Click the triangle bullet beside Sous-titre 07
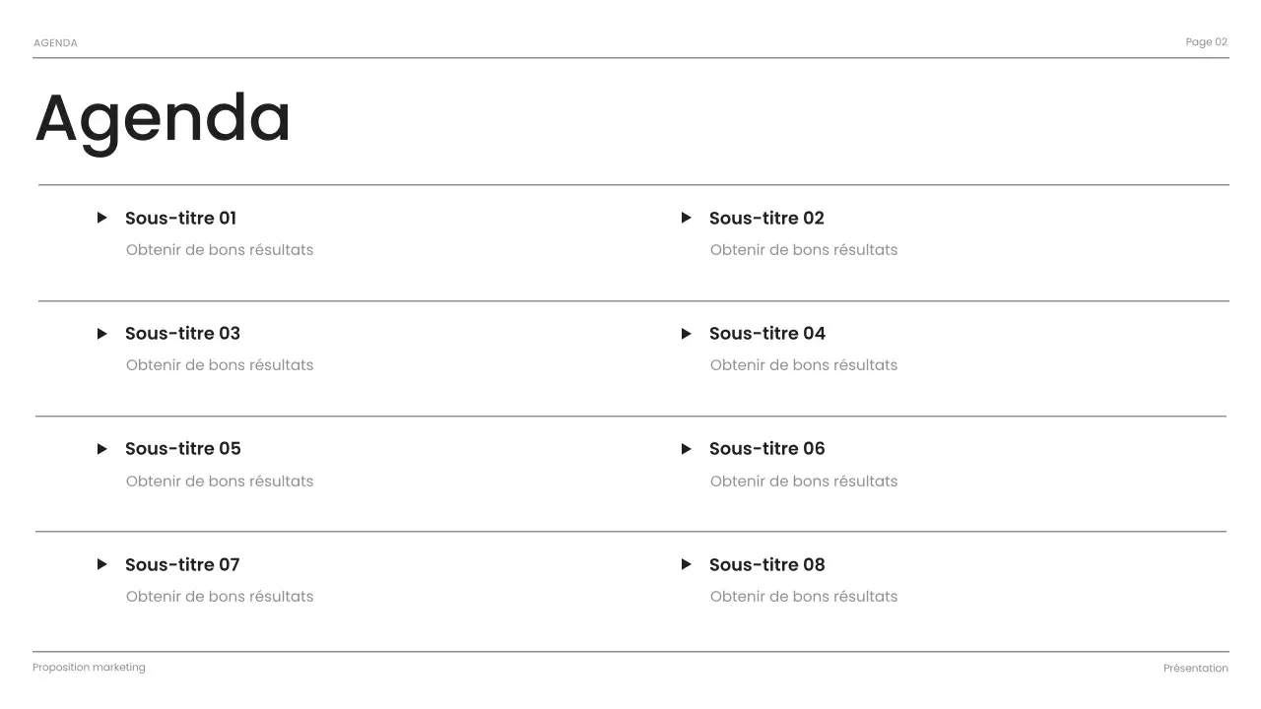 point(101,564)
